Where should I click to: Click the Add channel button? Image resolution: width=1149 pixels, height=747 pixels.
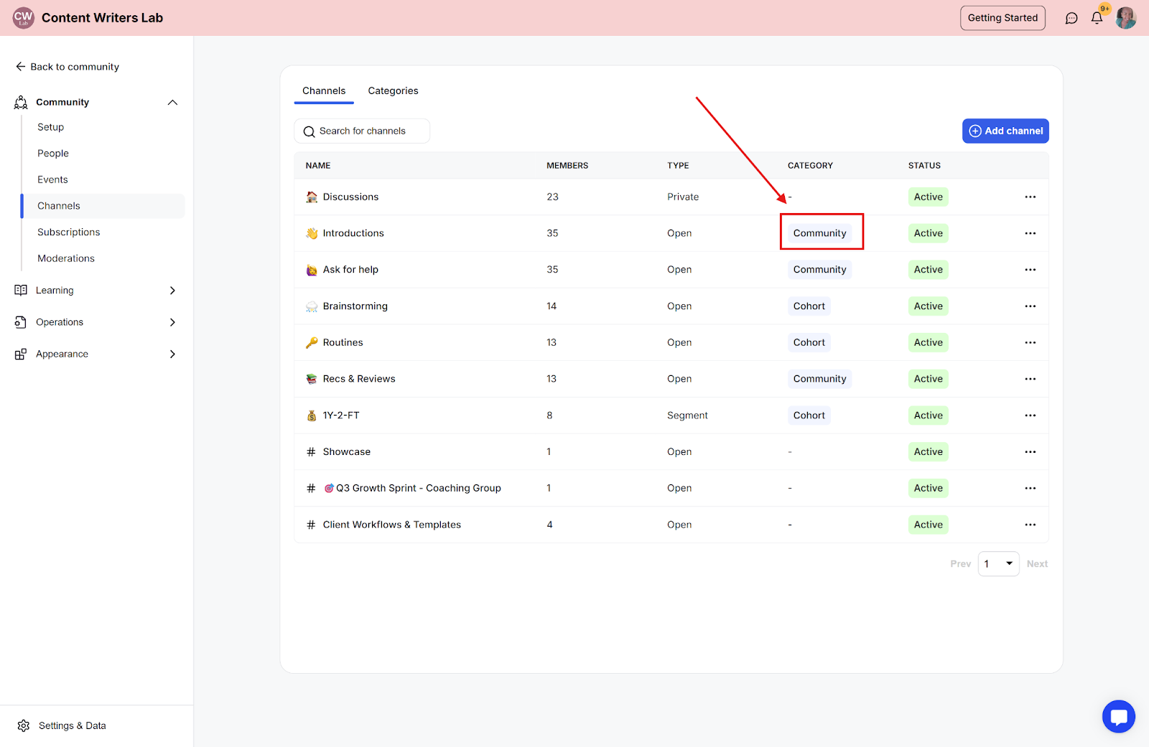(x=1005, y=131)
